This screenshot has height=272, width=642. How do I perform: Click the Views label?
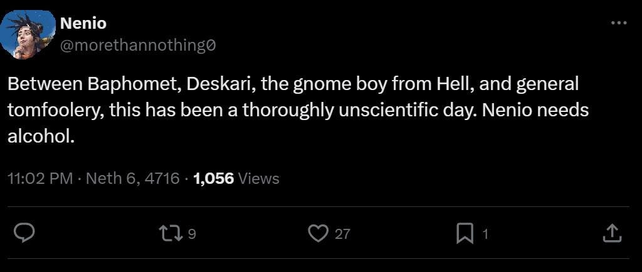click(x=258, y=178)
